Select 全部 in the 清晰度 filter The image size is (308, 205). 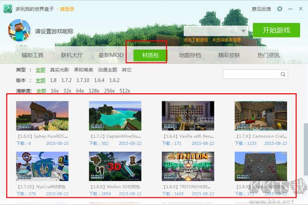pos(41,91)
